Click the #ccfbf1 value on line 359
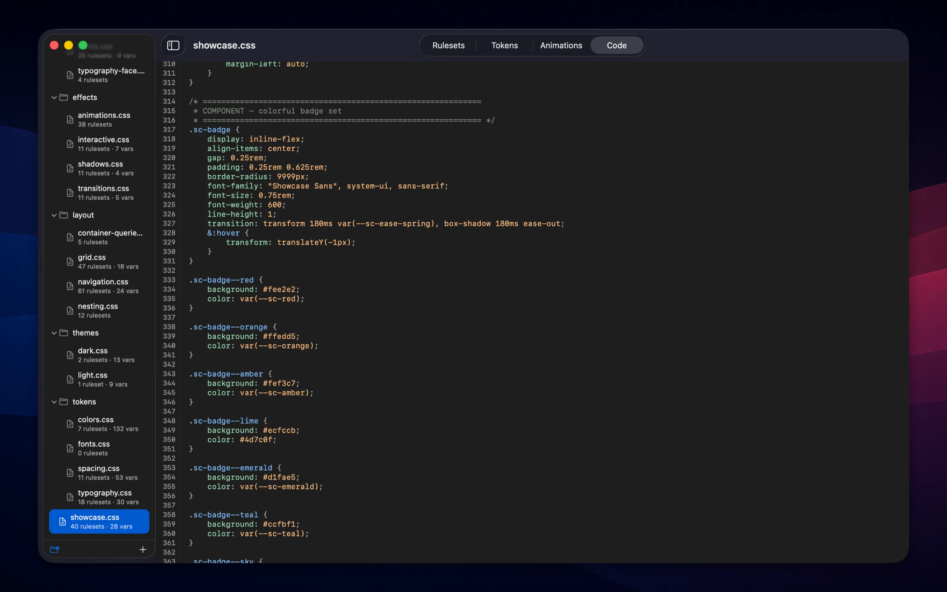947x592 pixels. click(279, 524)
